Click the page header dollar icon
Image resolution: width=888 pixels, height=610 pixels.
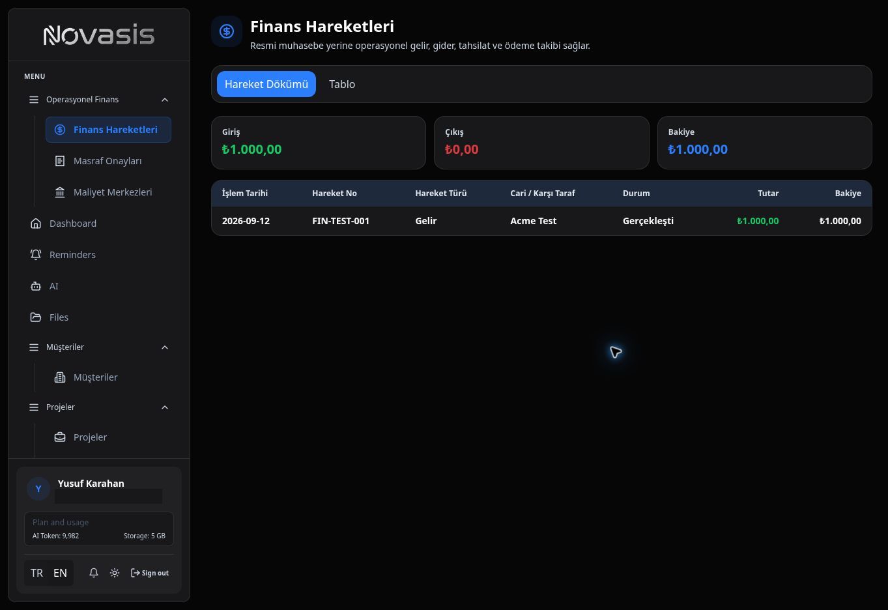click(227, 31)
